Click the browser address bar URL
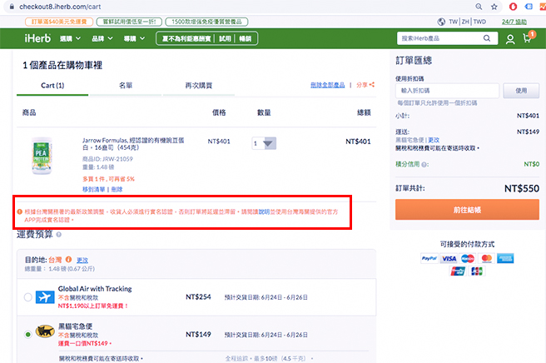Image resolution: width=546 pixels, height=363 pixels. click(60, 7)
